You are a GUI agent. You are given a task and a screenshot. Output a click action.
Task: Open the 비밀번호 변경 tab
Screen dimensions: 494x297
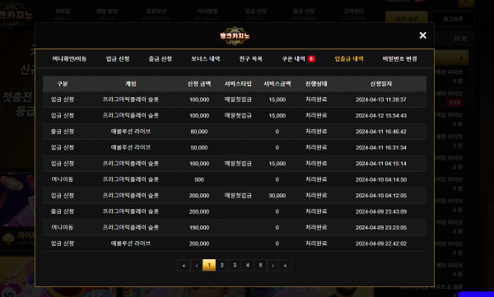400,59
